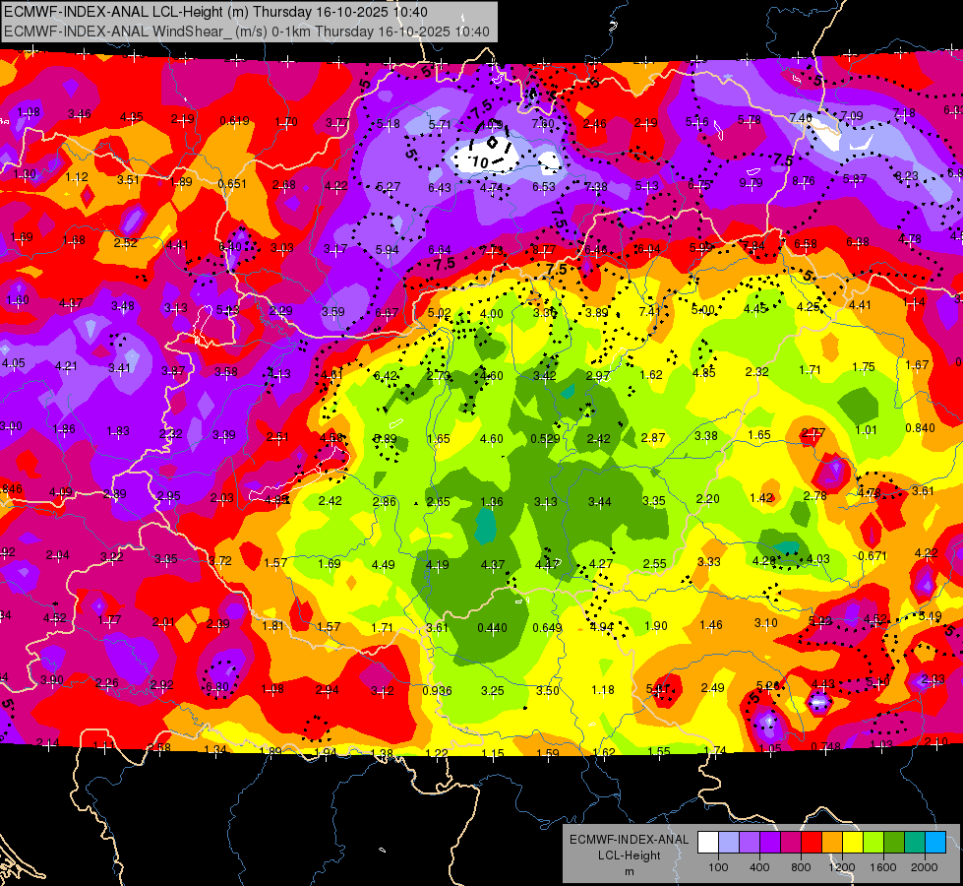Click the '1600' legend scale label
Screen dimensions: 963x886
tap(883, 867)
